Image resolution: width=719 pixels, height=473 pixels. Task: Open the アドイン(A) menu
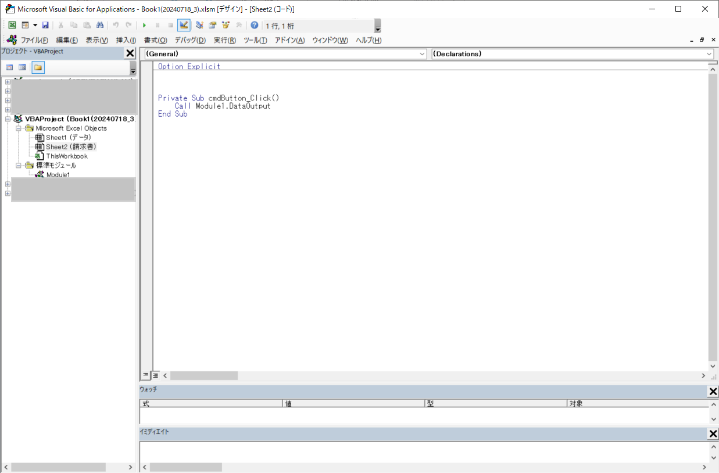tap(289, 40)
